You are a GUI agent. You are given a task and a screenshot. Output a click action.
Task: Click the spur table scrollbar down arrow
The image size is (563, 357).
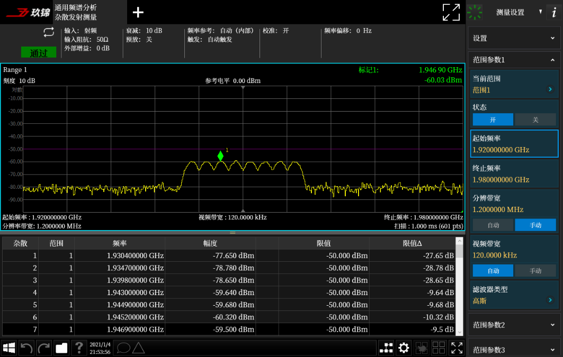459,332
